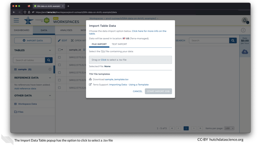Switch to the TEXT IMPORT tab
The height and width of the screenshot is (146, 261).
[x=119, y=44]
